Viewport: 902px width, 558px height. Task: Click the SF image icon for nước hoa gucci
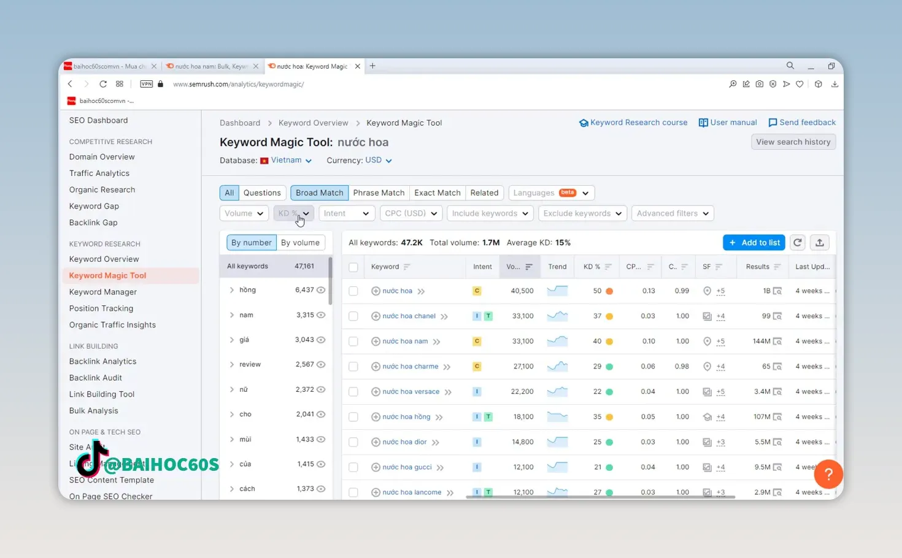(707, 467)
